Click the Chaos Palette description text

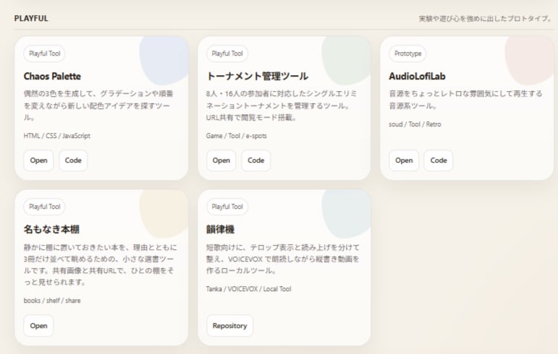98,105
